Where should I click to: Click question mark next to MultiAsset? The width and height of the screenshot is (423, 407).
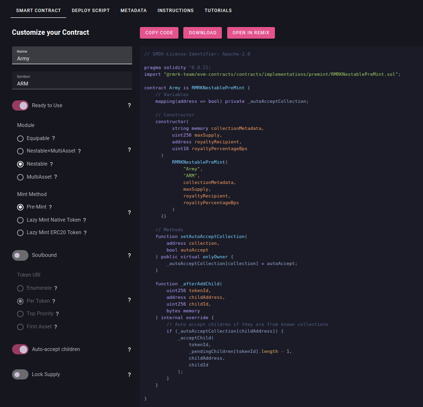[x=55, y=177]
